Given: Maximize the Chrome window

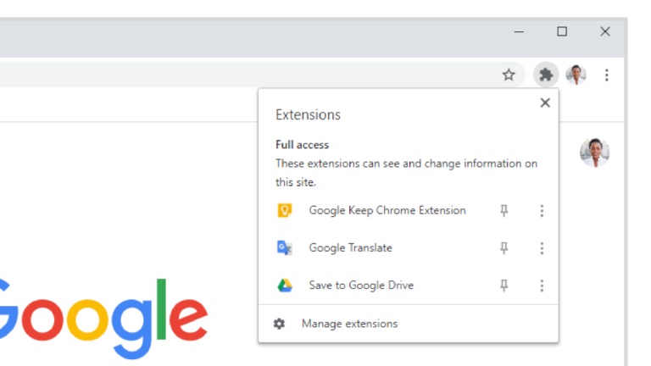Looking at the screenshot, I should (x=562, y=31).
